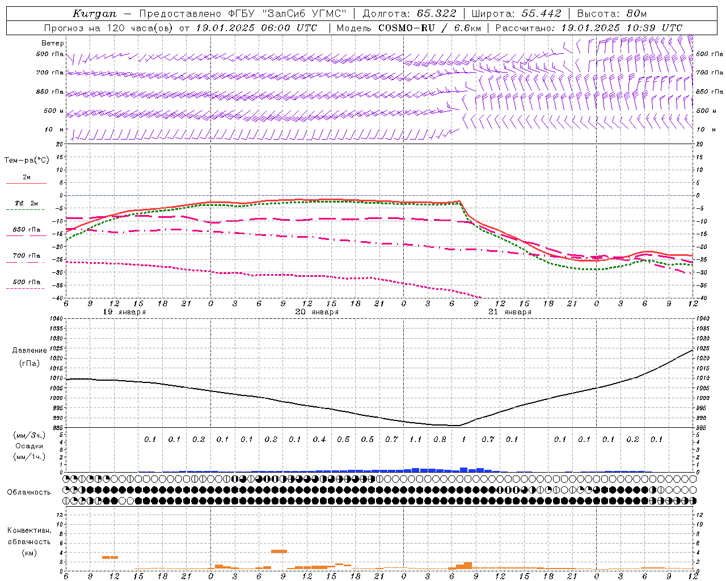Viewport: 726px width, 581px height.
Task: Click the "(км)" unit under convective cloudiness
Action: pyautogui.click(x=29, y=553)
